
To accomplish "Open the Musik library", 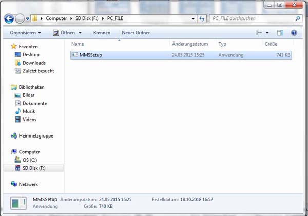I will point(29,111).
